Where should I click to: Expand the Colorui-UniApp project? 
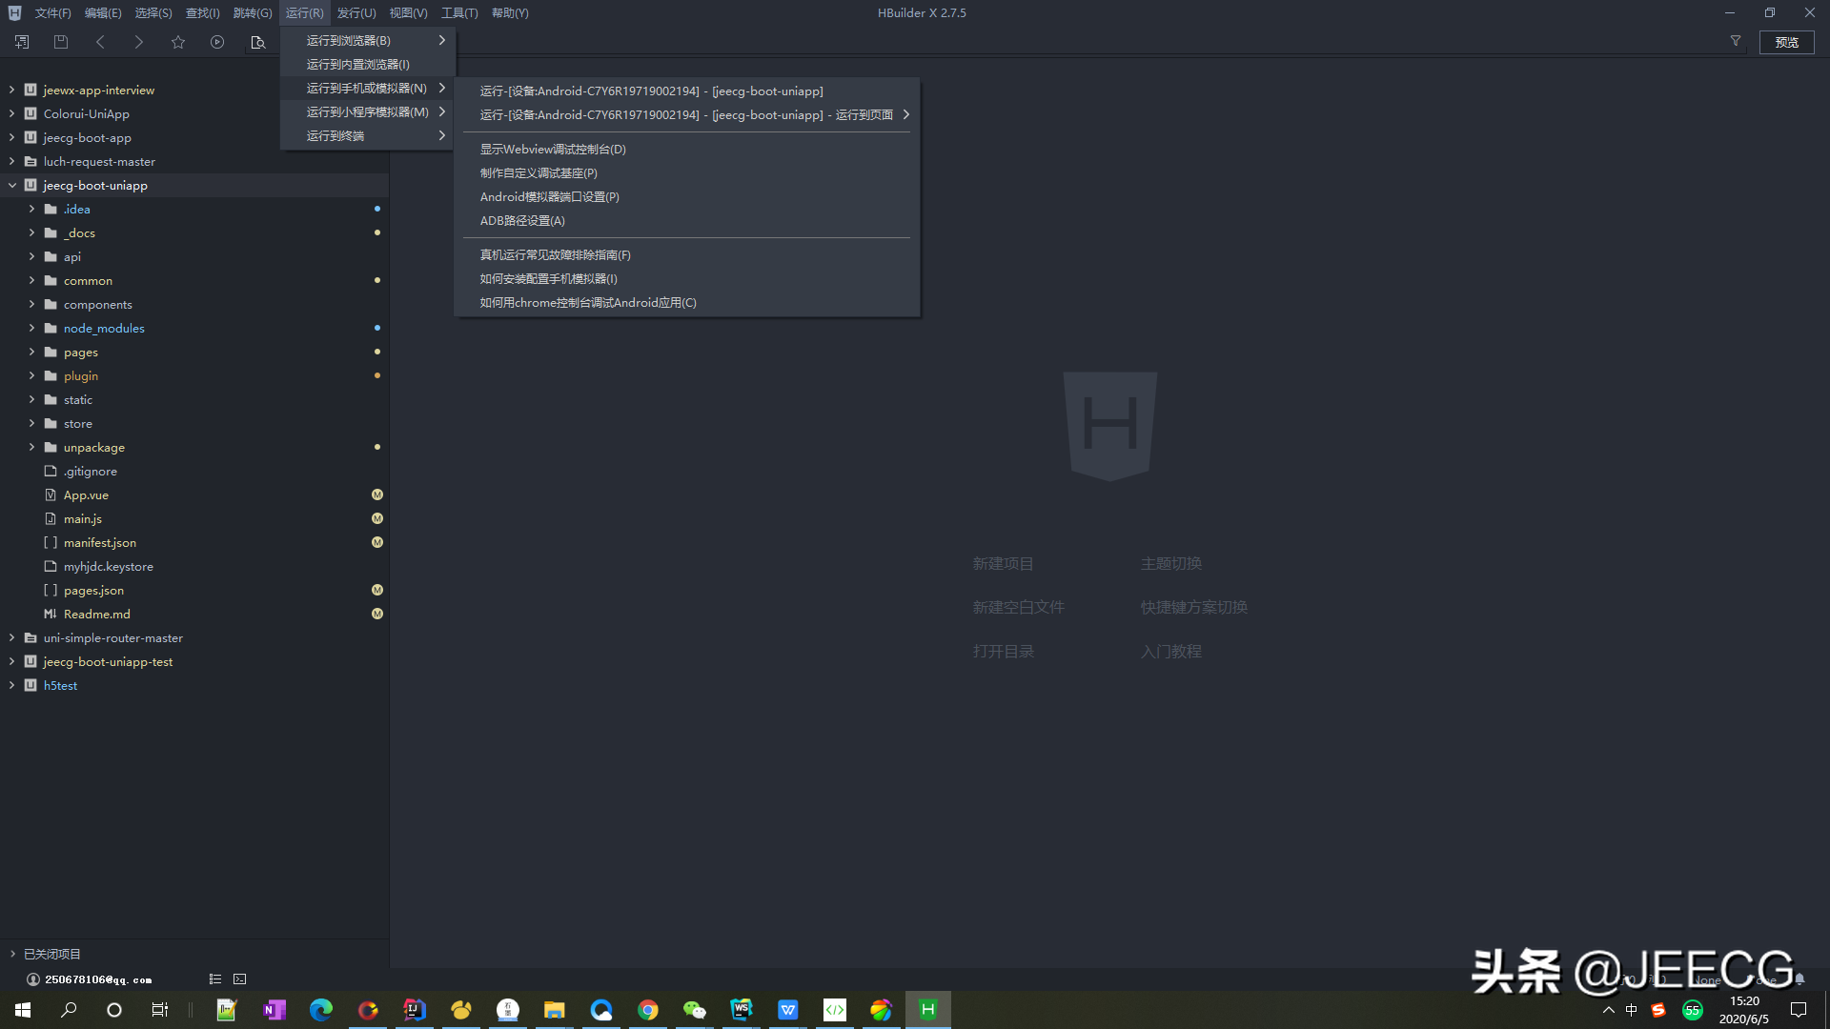[11, 113]
